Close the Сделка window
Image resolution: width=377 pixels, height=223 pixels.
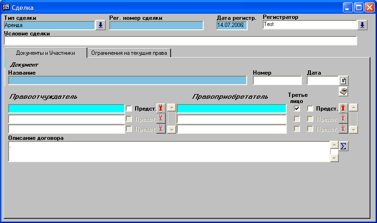[369, 8]
